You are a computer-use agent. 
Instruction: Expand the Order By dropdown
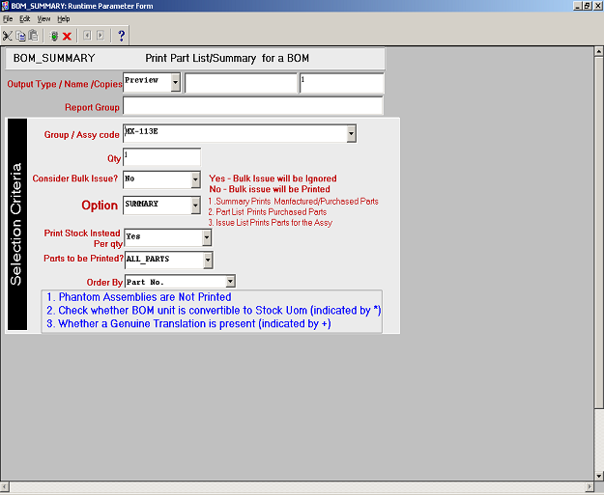point(230,282)
